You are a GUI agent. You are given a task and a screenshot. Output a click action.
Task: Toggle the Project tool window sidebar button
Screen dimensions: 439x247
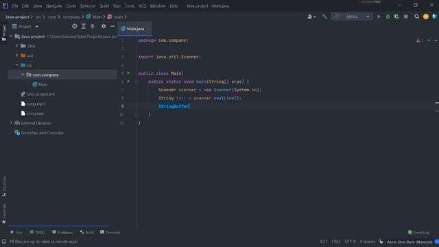pos(4,32)
